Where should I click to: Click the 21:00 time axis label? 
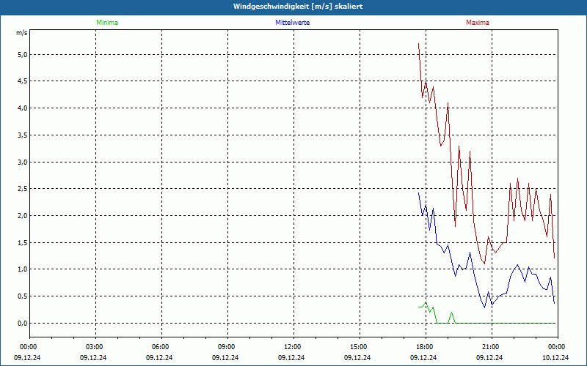492,347
